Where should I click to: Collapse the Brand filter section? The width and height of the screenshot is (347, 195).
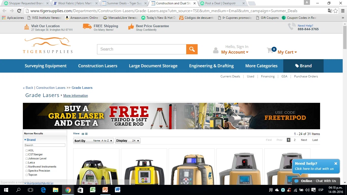[x=30, y=140]
